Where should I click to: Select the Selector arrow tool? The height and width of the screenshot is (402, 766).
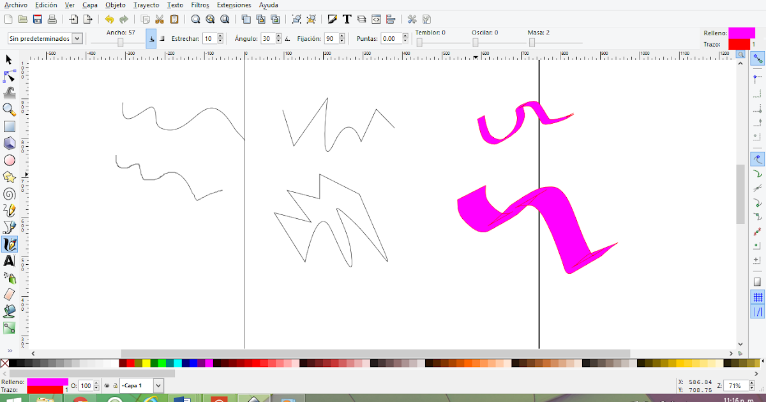click(x=9, y=59)
